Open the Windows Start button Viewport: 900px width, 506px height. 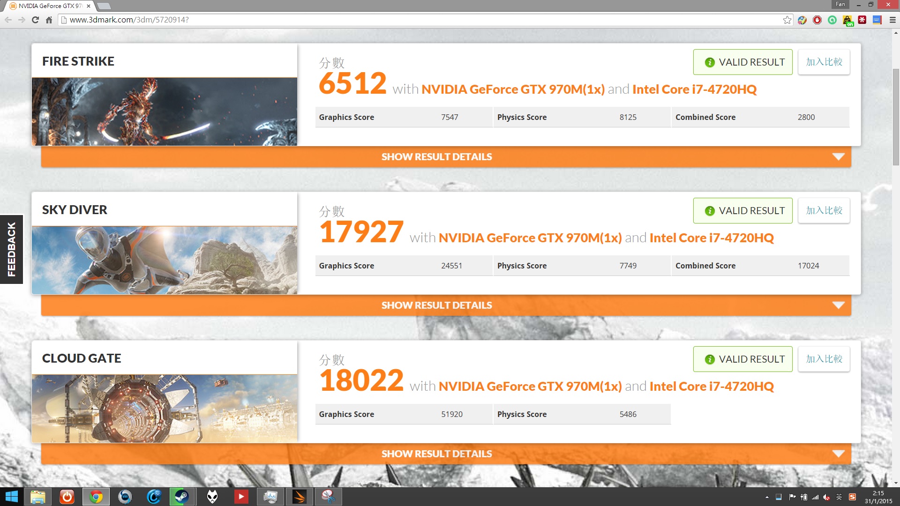pyautogui.click(x=11, y=497)
